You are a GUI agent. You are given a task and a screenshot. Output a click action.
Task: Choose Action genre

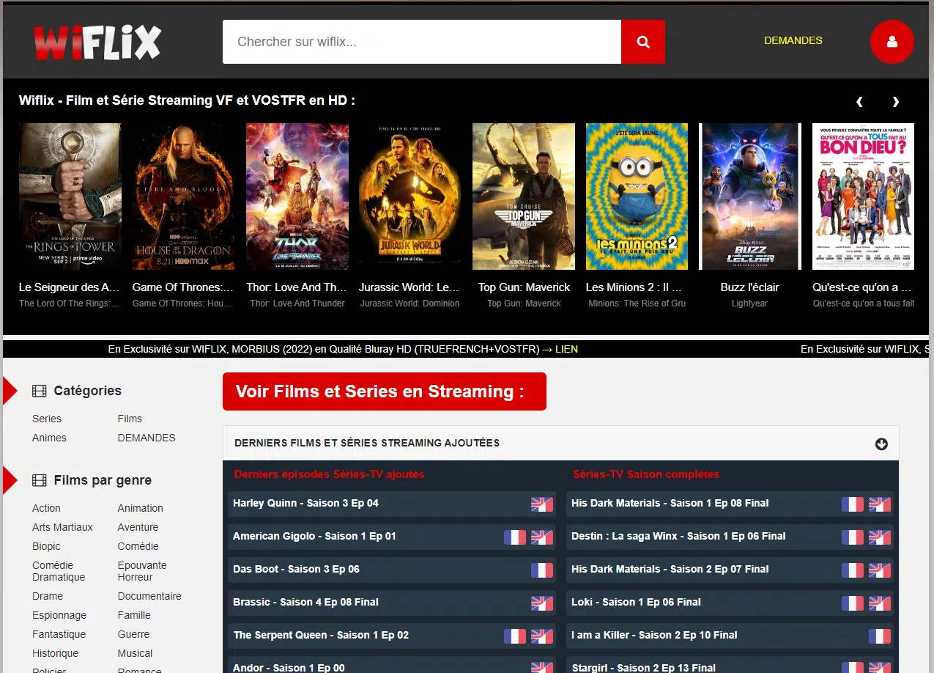coord(46,508)
